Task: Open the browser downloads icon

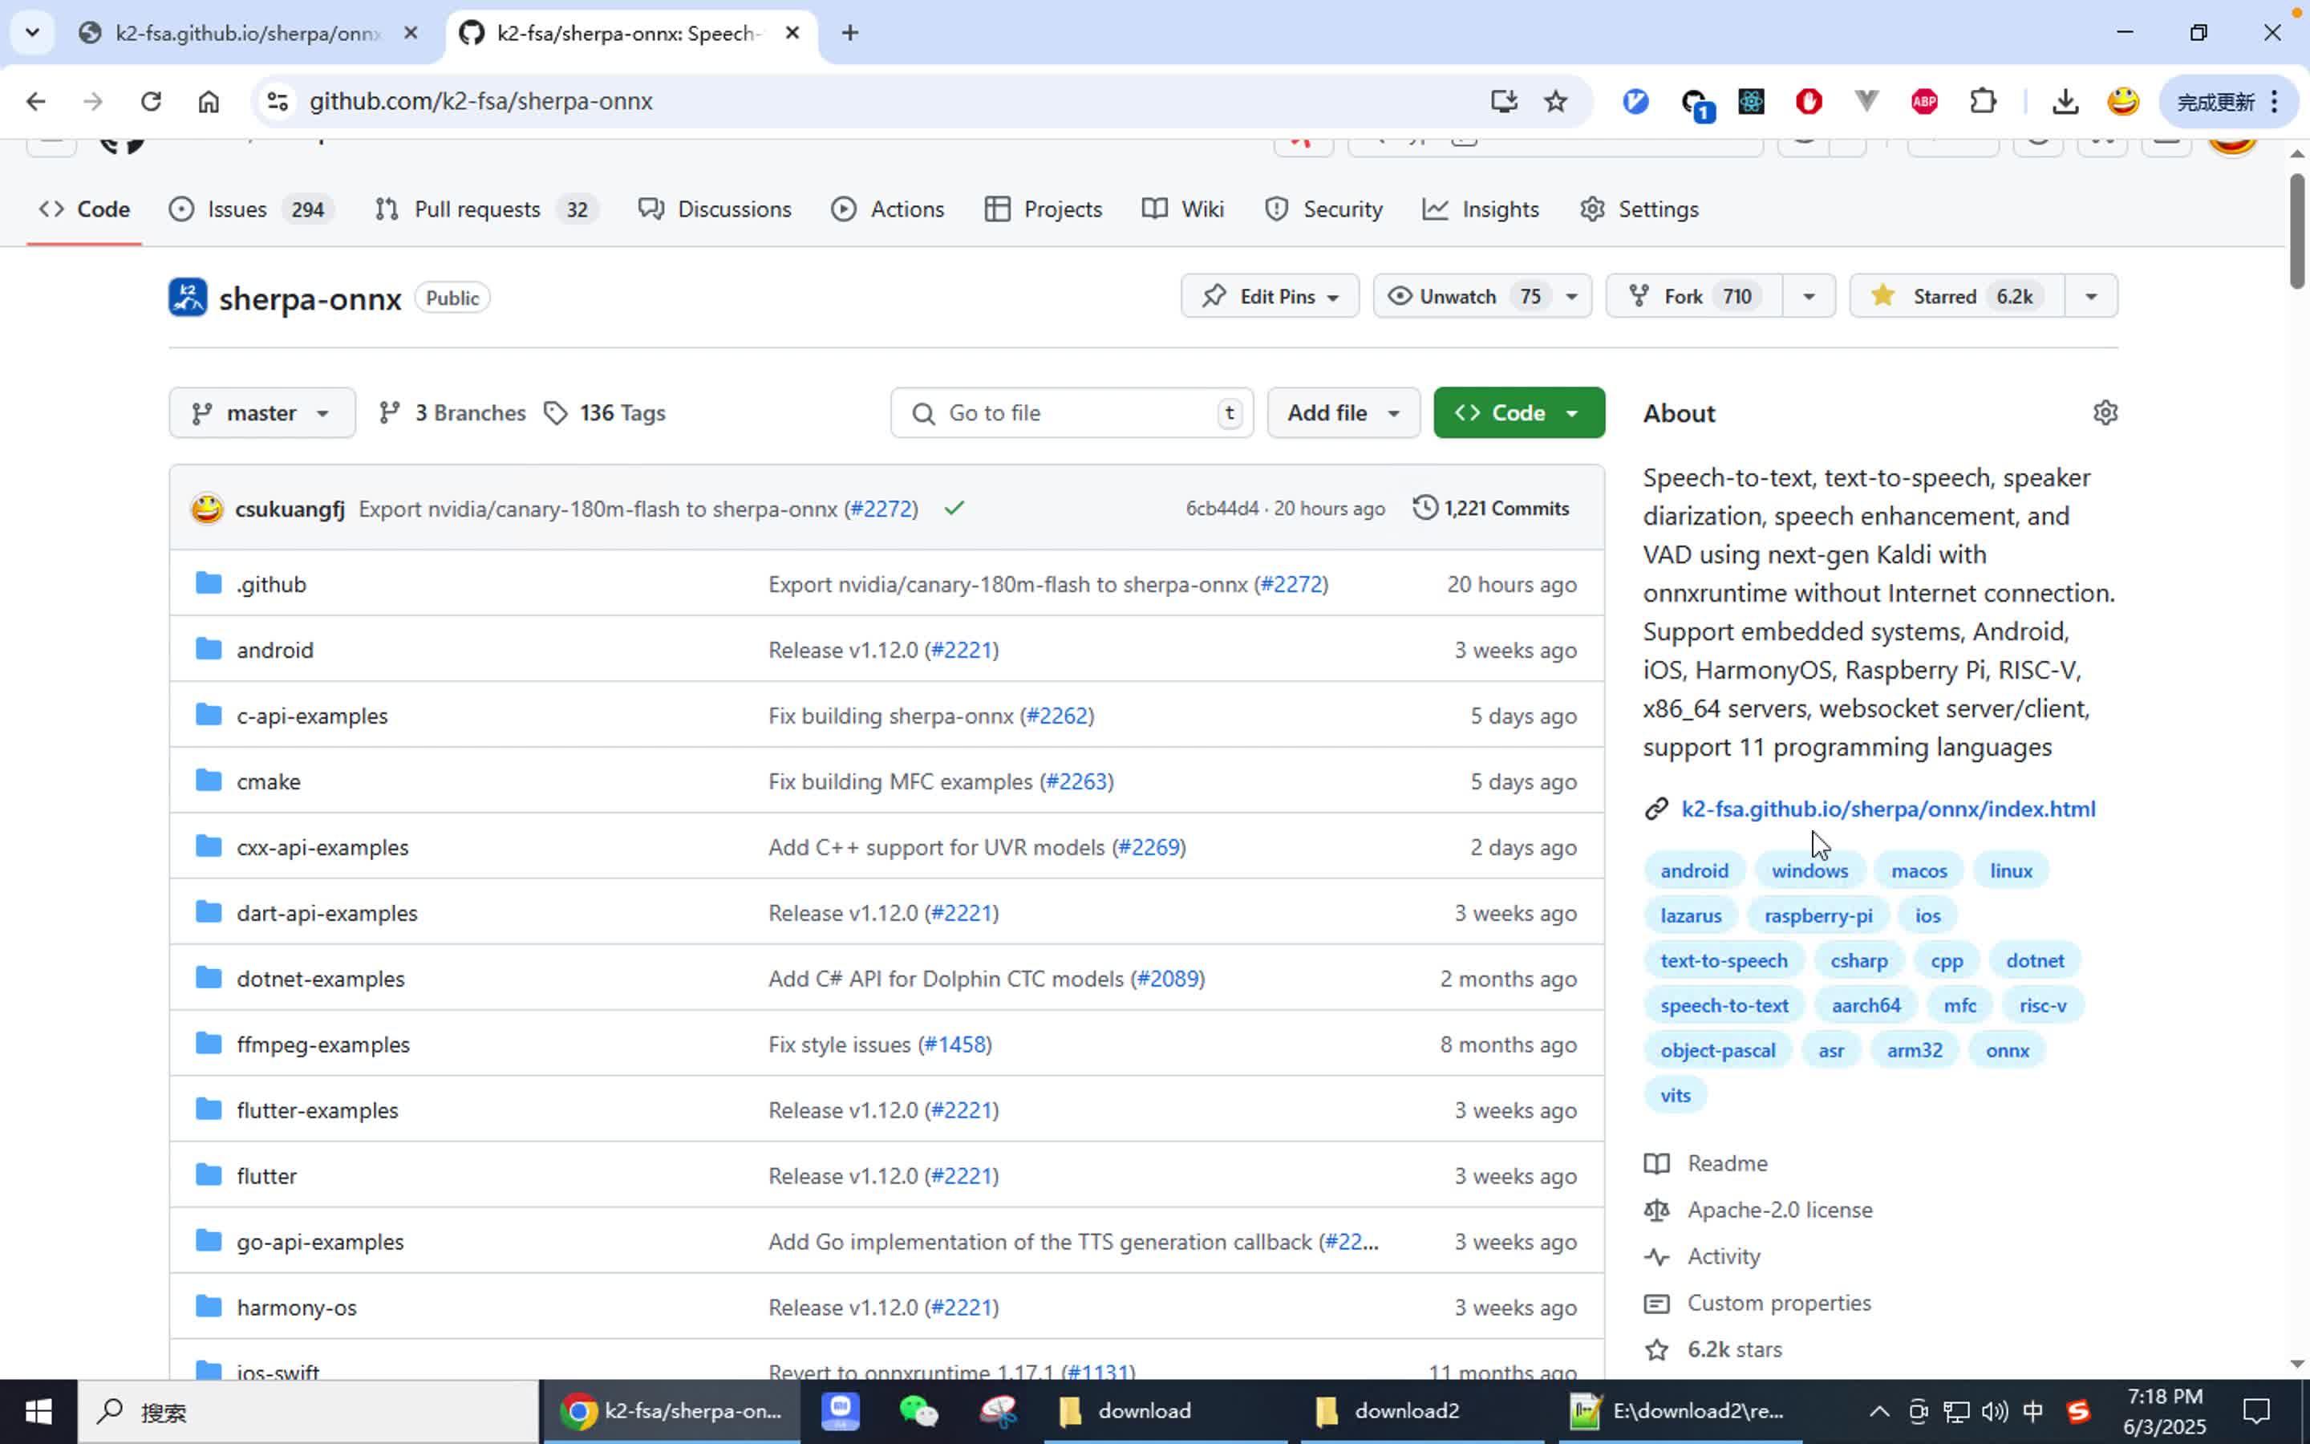Action: pyautogui.click(x=2065, y=101)
